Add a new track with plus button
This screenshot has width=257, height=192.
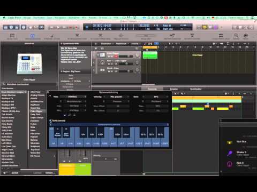(96, 49)
